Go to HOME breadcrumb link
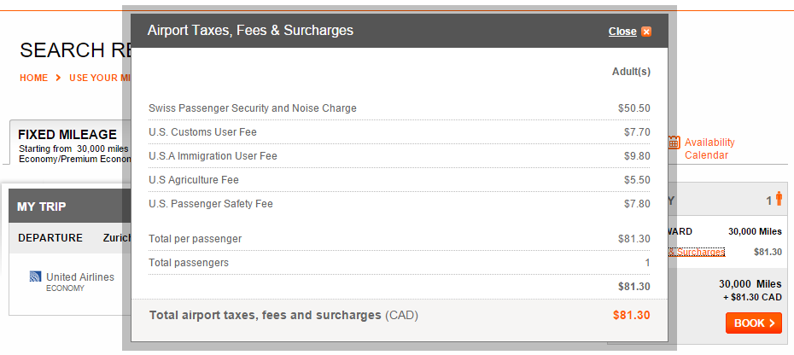This screenshot has height=355, width=794. [x=33, y=78]
